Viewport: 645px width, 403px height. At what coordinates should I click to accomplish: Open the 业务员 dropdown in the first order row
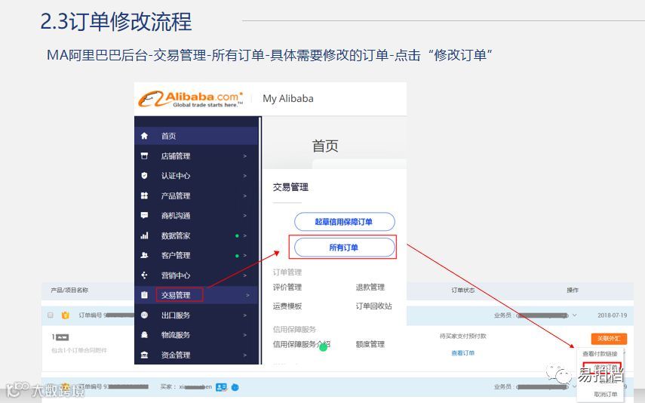575,315
